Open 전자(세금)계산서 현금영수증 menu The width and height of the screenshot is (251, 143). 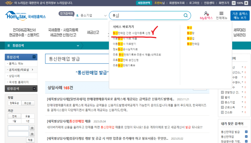(24, 33)
